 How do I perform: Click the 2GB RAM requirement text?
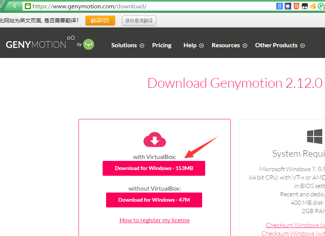point(313,211)
